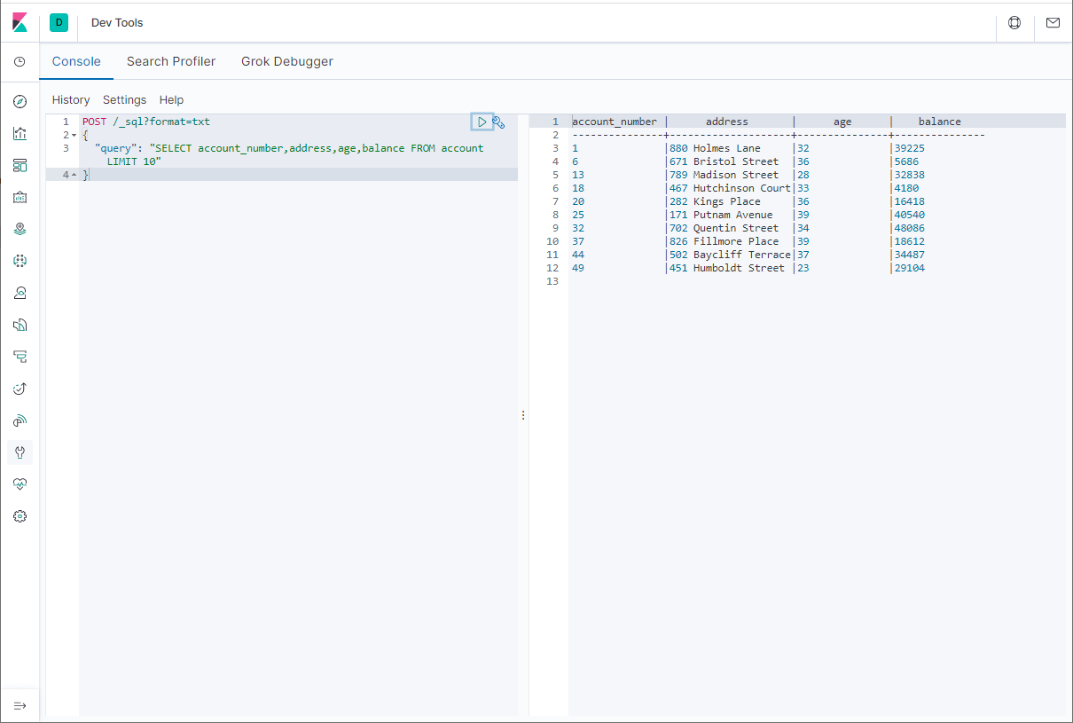Click balance value 5686
The width and height of the screenshot is (1073, 723).
(906, 161)
